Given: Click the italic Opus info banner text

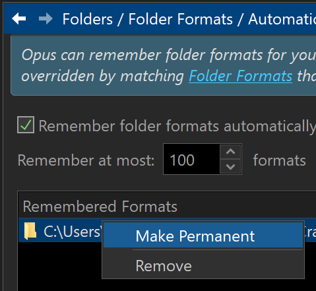Looking at the screenshot, I should (169, 65).
